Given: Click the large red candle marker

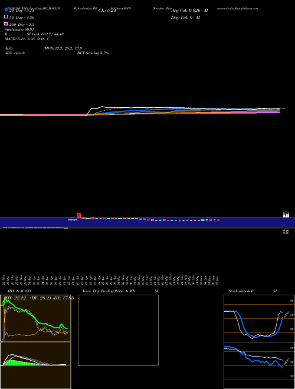Looking at the screenshot, I should (79, 216).
